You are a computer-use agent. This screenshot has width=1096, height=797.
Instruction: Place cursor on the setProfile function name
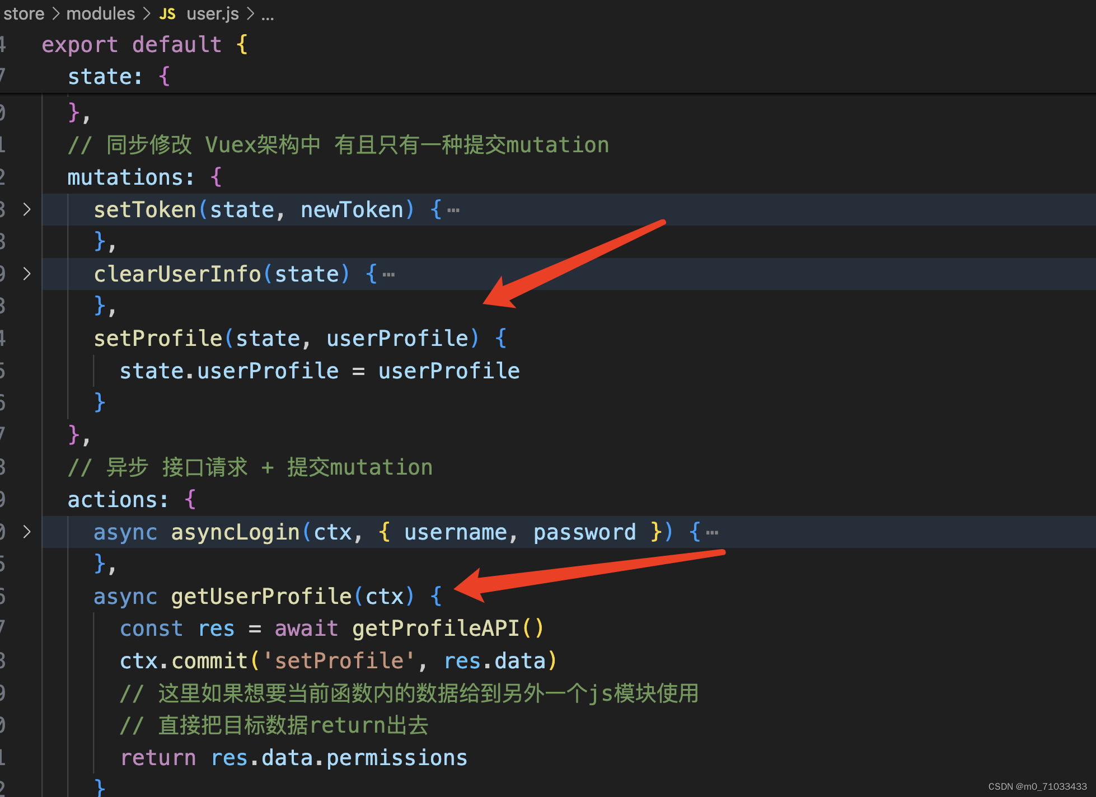coord(158,337)
